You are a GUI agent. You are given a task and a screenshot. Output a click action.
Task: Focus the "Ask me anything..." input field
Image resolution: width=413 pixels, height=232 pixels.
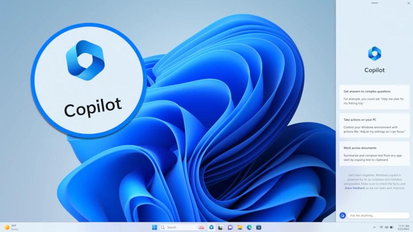(x=378, y=215)
